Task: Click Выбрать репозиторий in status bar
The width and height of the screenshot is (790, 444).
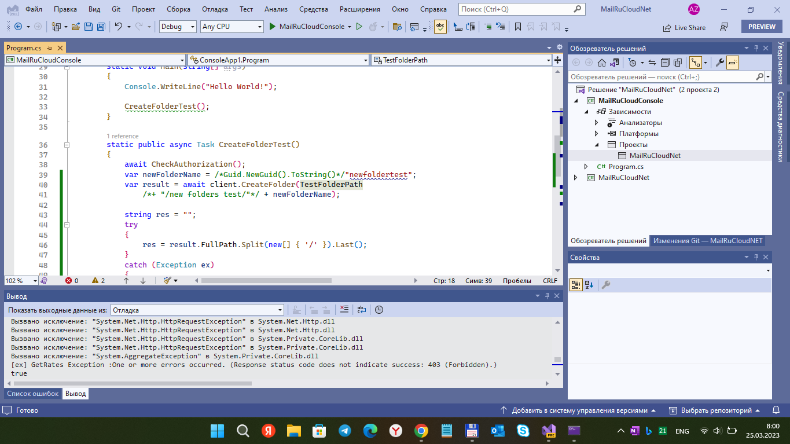Action: click(715, 410)
